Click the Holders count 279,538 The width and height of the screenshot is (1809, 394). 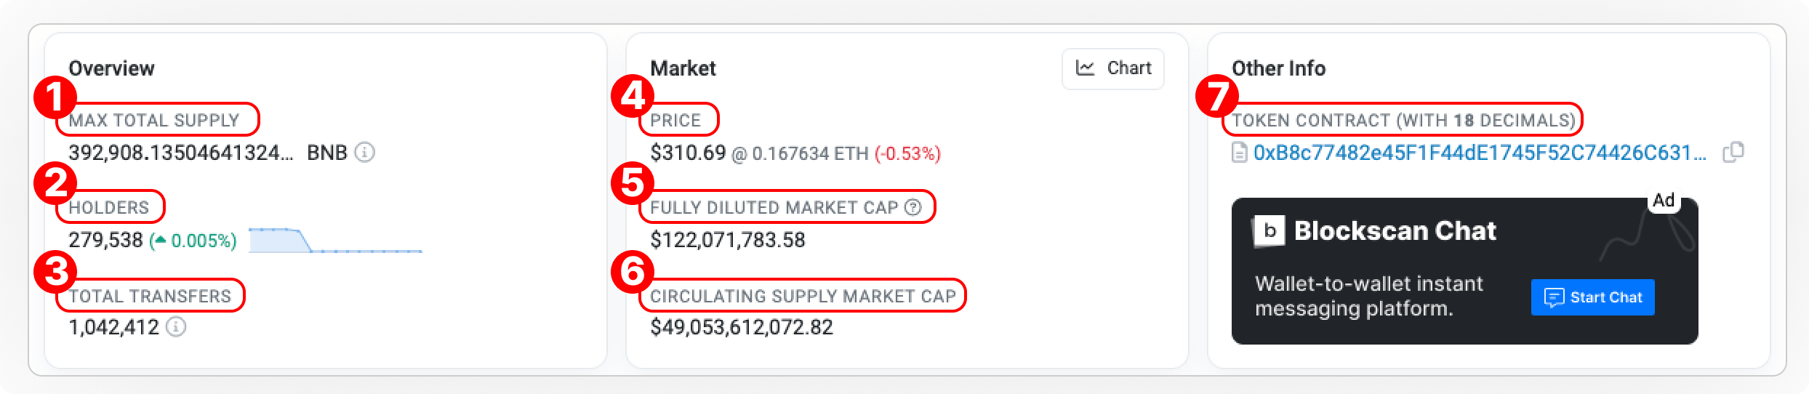click(x=105, y=241)
